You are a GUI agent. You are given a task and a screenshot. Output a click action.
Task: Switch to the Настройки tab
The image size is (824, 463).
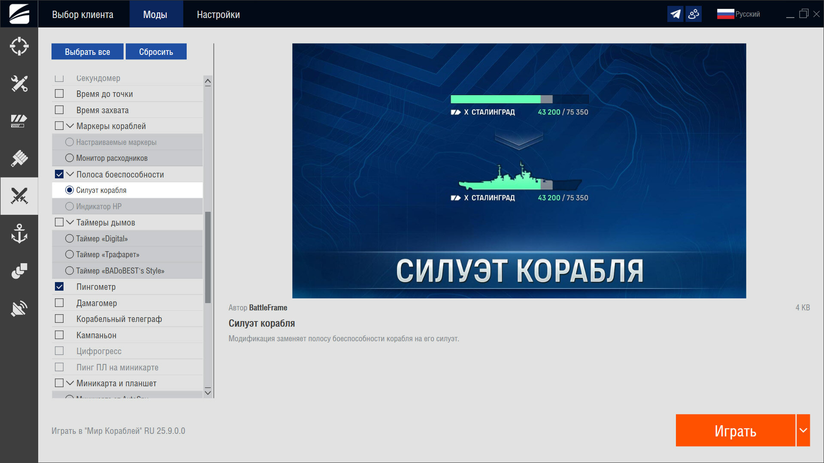point(218,15)
